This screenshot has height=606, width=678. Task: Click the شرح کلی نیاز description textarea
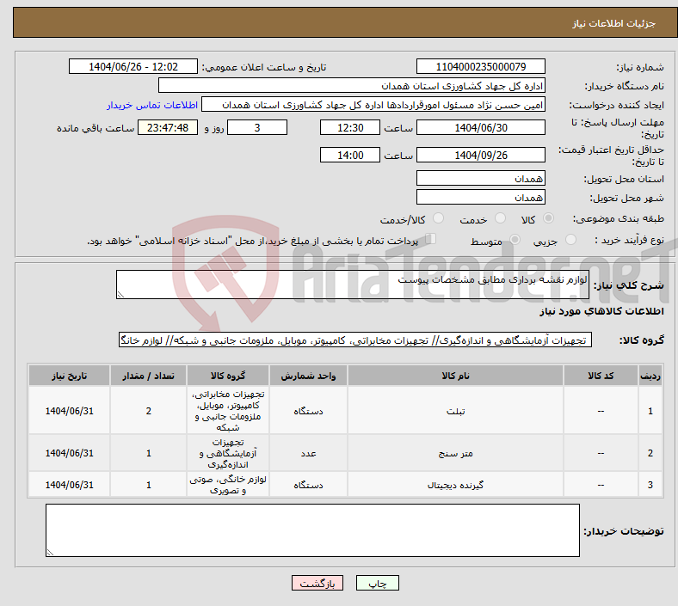[353, 285]
